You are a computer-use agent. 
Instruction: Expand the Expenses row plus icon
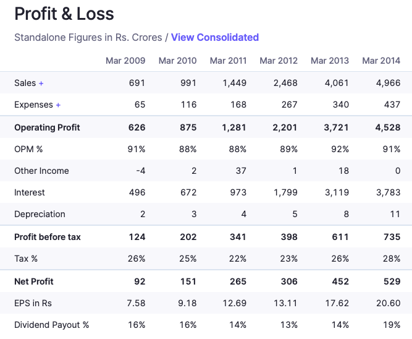[x=58, y=105]
